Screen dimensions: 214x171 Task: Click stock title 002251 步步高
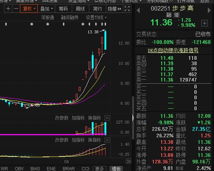click(172, 8)
